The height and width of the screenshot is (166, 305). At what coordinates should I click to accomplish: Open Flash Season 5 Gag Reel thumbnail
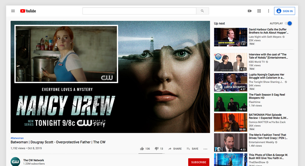pos(231,102)
